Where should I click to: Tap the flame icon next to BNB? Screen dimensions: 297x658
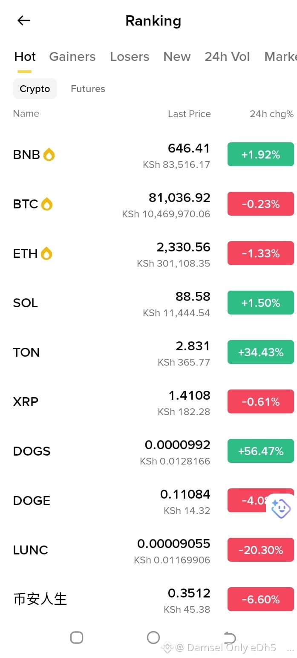pos(49,155)
